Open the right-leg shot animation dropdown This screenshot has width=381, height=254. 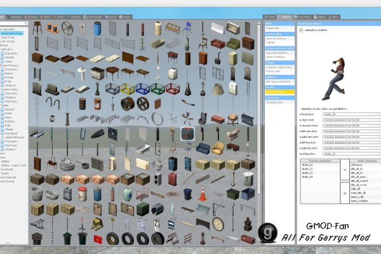352,148
